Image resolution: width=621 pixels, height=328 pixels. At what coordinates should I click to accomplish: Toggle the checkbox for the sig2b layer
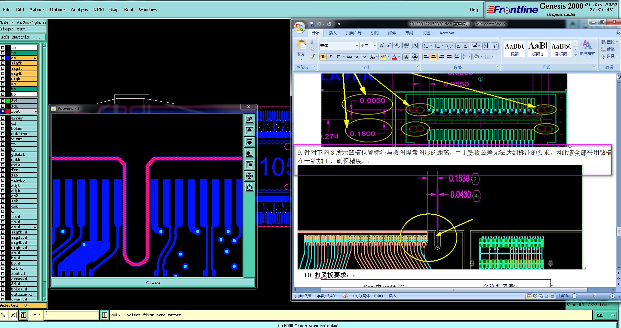pyautogui.click(x=3, y=63)
